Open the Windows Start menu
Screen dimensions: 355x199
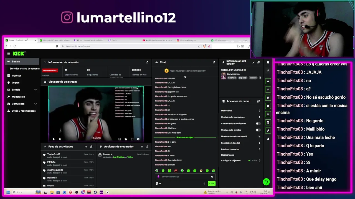pyautogui.click(x=8, y=192)
